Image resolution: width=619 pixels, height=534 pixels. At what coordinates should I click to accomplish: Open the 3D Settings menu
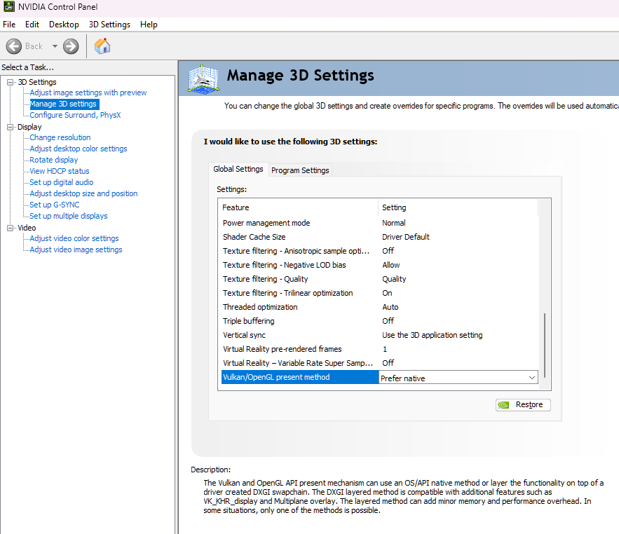point(109,25)
